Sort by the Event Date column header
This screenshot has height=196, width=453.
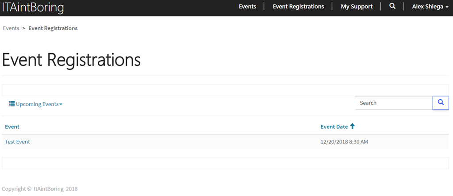point(334,127)
